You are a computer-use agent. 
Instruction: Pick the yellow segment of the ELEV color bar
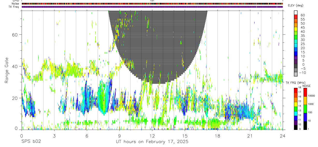click(x=296, y=29)
